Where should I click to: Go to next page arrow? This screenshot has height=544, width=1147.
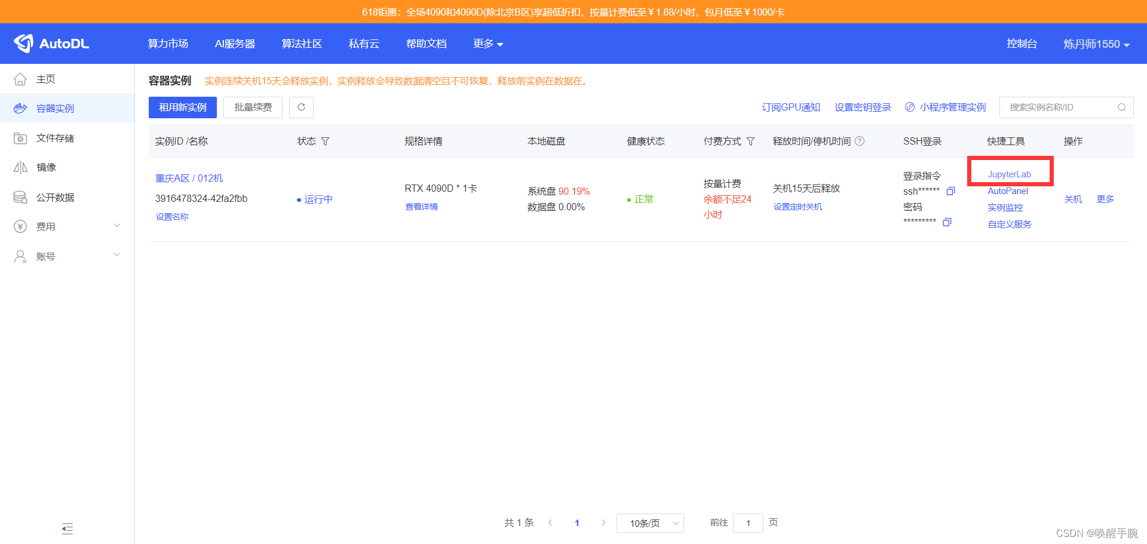tap(603, 523)
